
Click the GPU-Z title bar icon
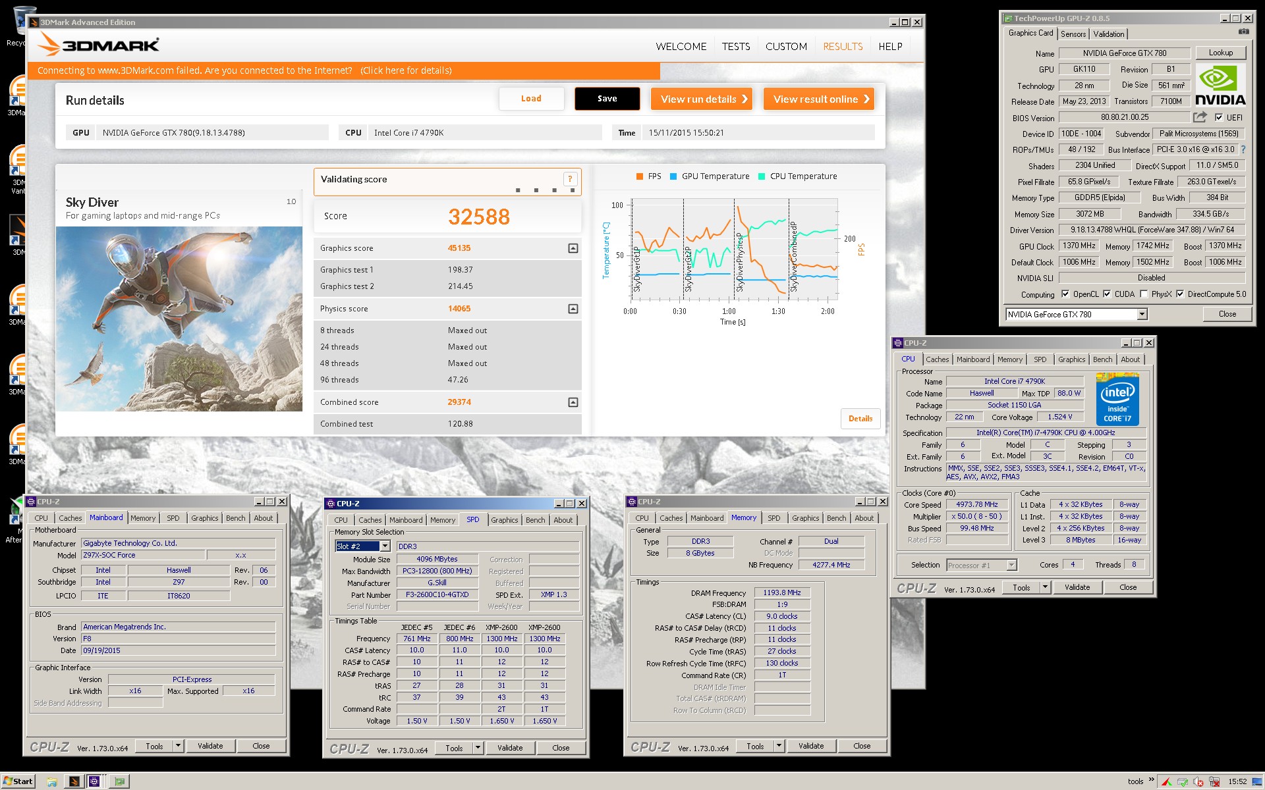tap(1007, 18)
